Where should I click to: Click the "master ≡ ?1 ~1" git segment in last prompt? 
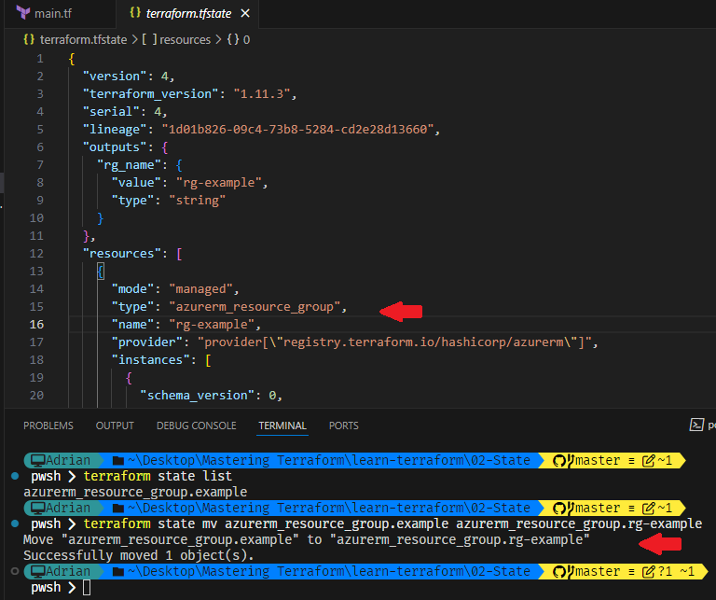[624, 572]
